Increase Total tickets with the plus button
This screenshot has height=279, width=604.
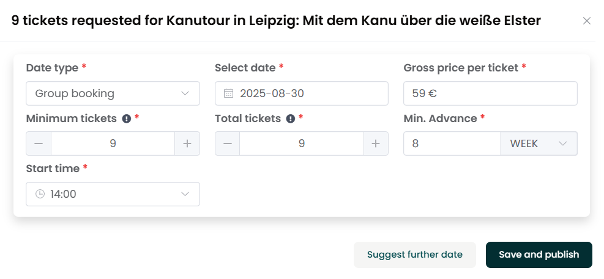(376, 143)
